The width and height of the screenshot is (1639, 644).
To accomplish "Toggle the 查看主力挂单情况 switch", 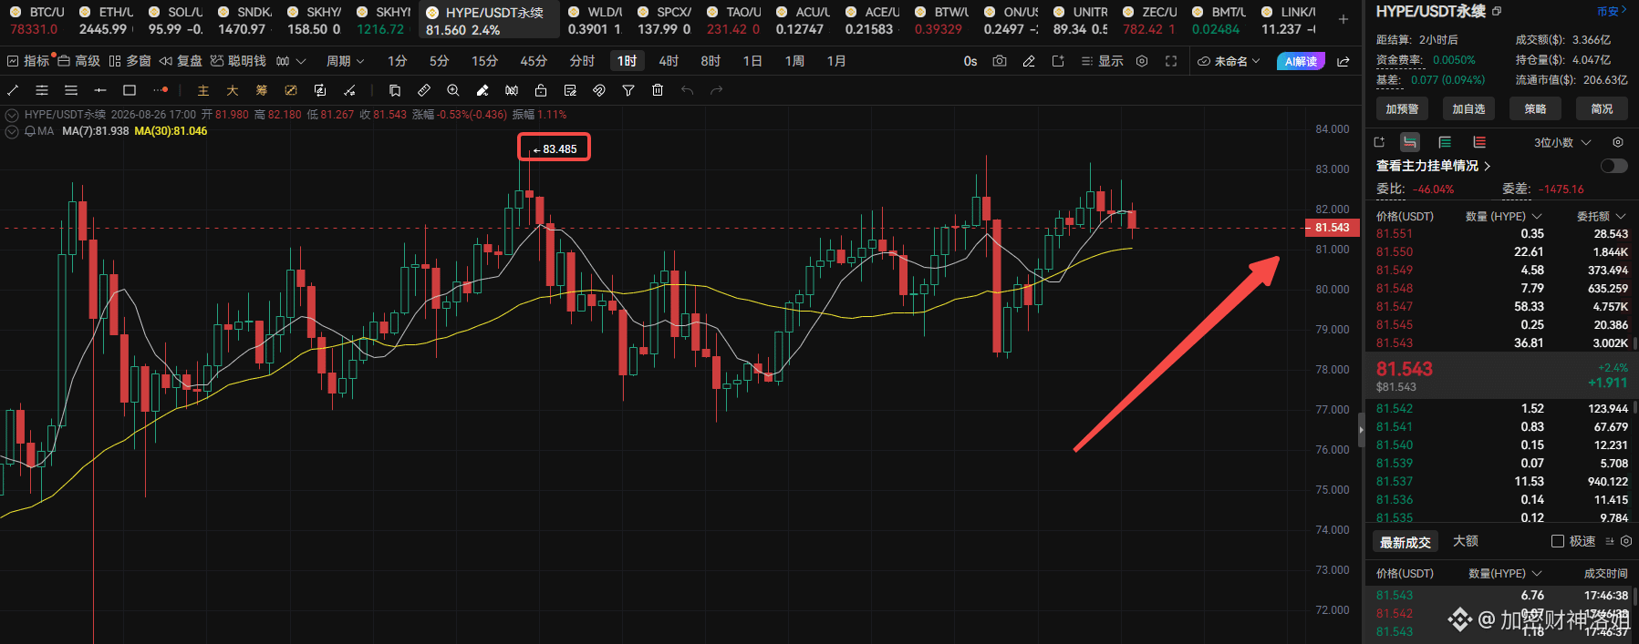I will (x=1613, y=166).
